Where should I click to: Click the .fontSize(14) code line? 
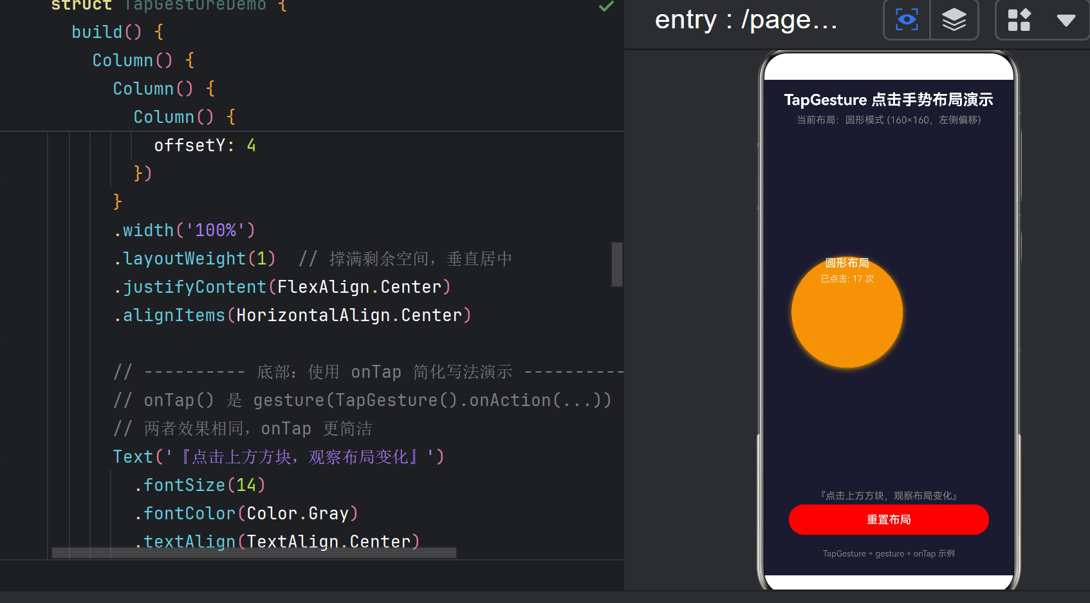tap(200, 485)
